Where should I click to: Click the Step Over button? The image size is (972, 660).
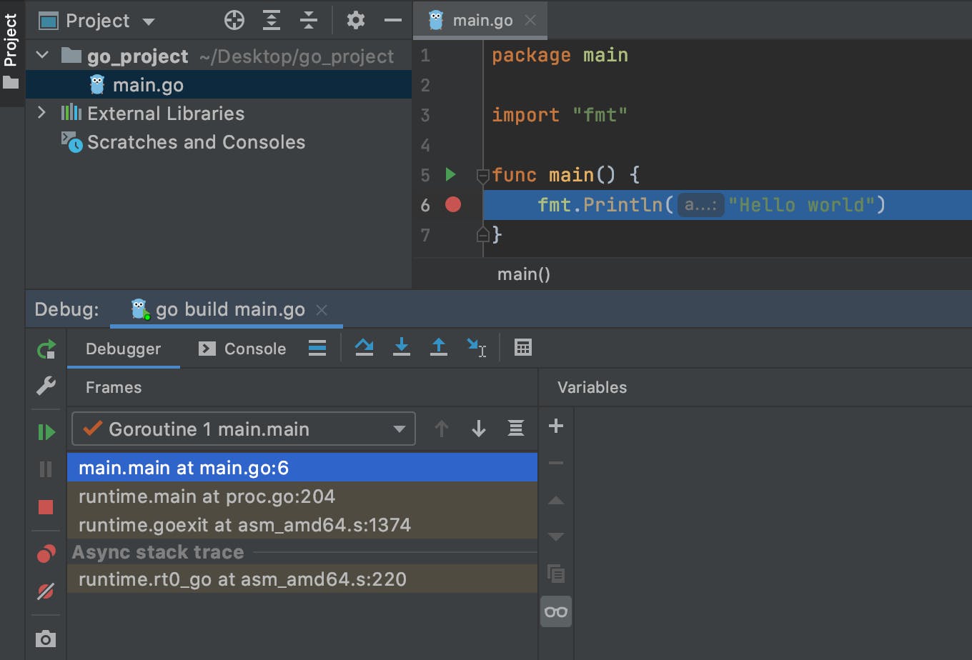click(364, 348)
